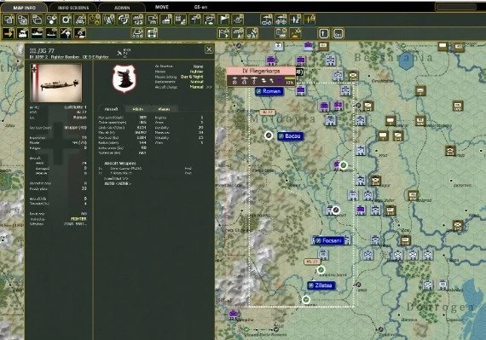Image resolution: width=486 pixels, height=340 pixels.
Task: Select the first ship transport mode icon
Action: 38,33
